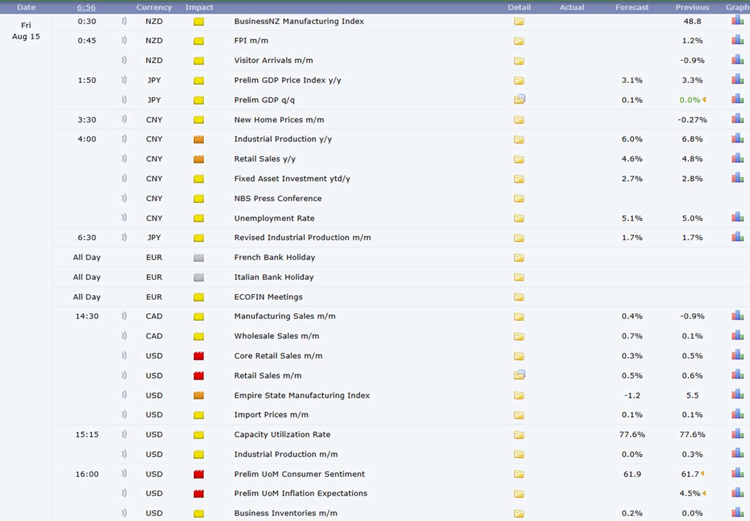Expand details for New Home Prices m/m
The height and width of the screenshot is (521, 750).
point(519,119)
